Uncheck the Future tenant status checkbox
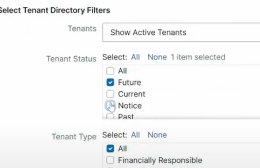Image resolution: width=260 pixels, height=168 pixels. [110, 83]
